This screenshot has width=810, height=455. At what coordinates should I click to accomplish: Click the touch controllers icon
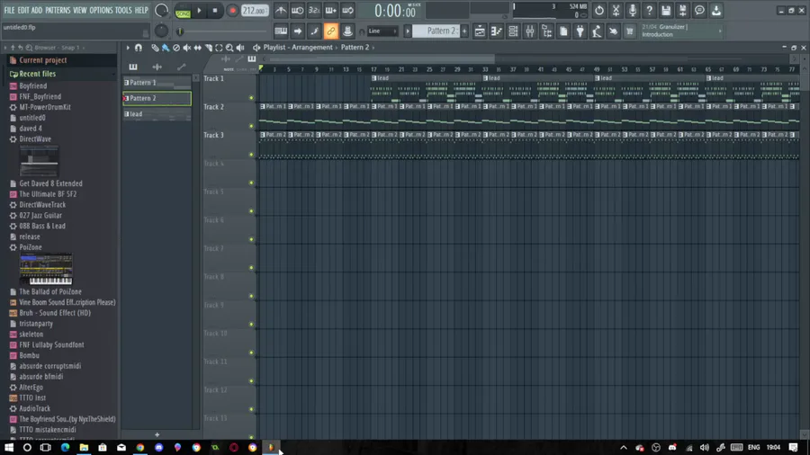click(613, 31)
